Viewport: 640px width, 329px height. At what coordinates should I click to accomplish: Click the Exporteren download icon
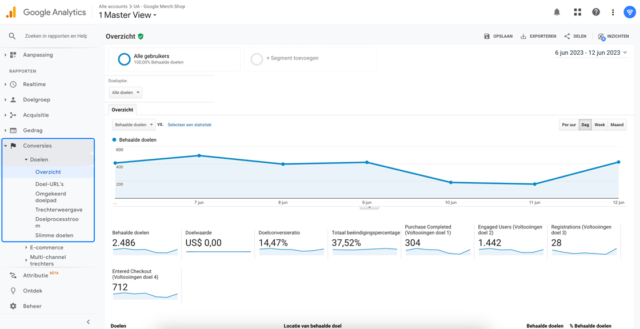[523, 37]
